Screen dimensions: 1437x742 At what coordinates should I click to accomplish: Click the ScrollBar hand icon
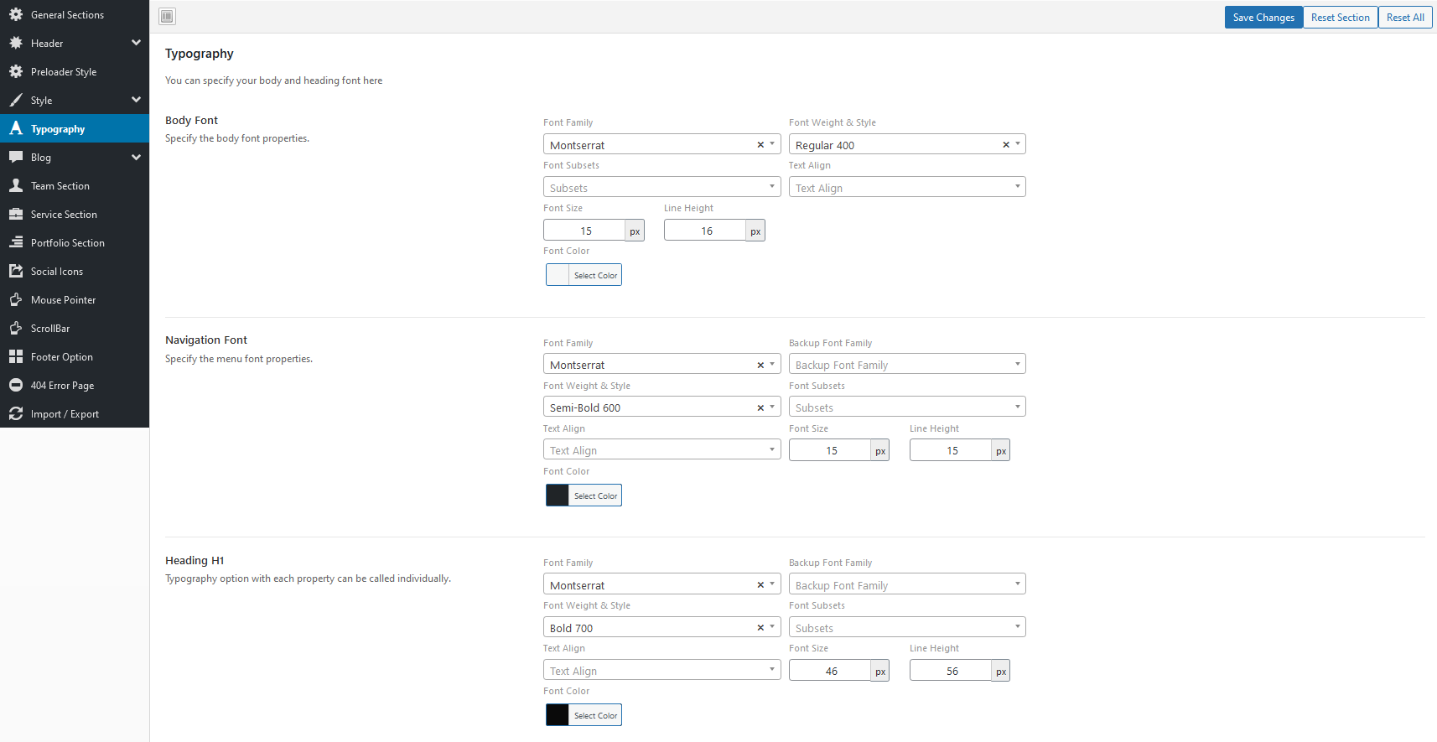tap(16, 328)
